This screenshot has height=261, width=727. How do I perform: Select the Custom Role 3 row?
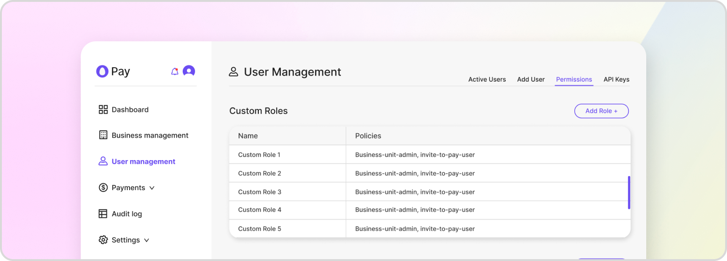259,192
